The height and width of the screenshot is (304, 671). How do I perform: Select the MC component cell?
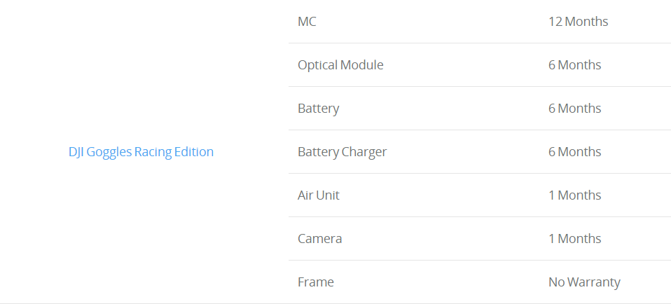point(307,22)
